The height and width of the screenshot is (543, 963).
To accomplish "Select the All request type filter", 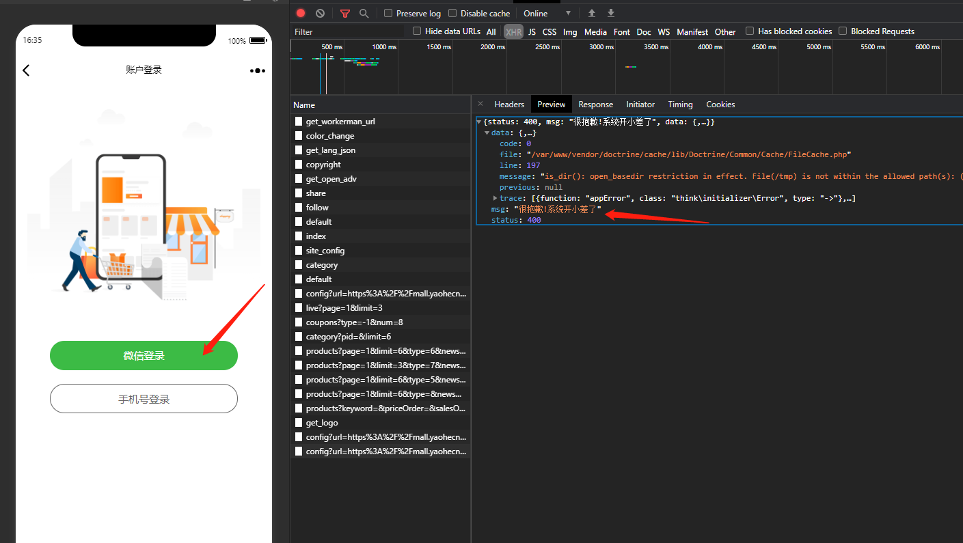I will point(491,31).
